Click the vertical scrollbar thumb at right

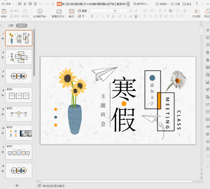(x=202, y=30)
